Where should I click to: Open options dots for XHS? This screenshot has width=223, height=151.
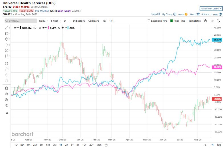pos(66,28)
